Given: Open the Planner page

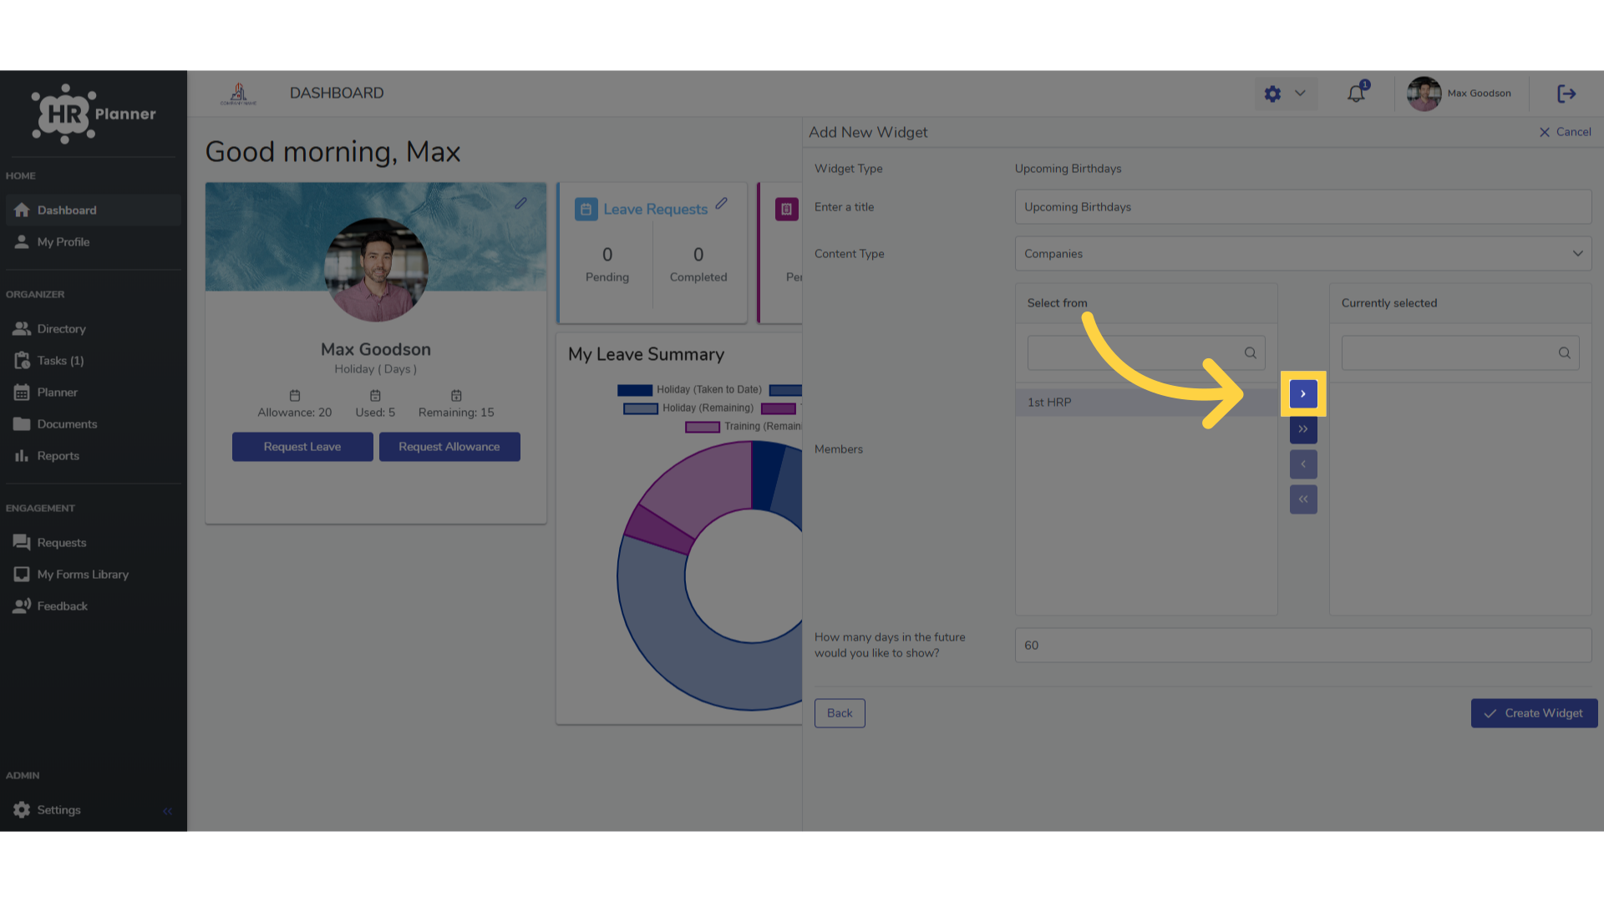Looking at the screenshot, I should click(x=93, y=393).
